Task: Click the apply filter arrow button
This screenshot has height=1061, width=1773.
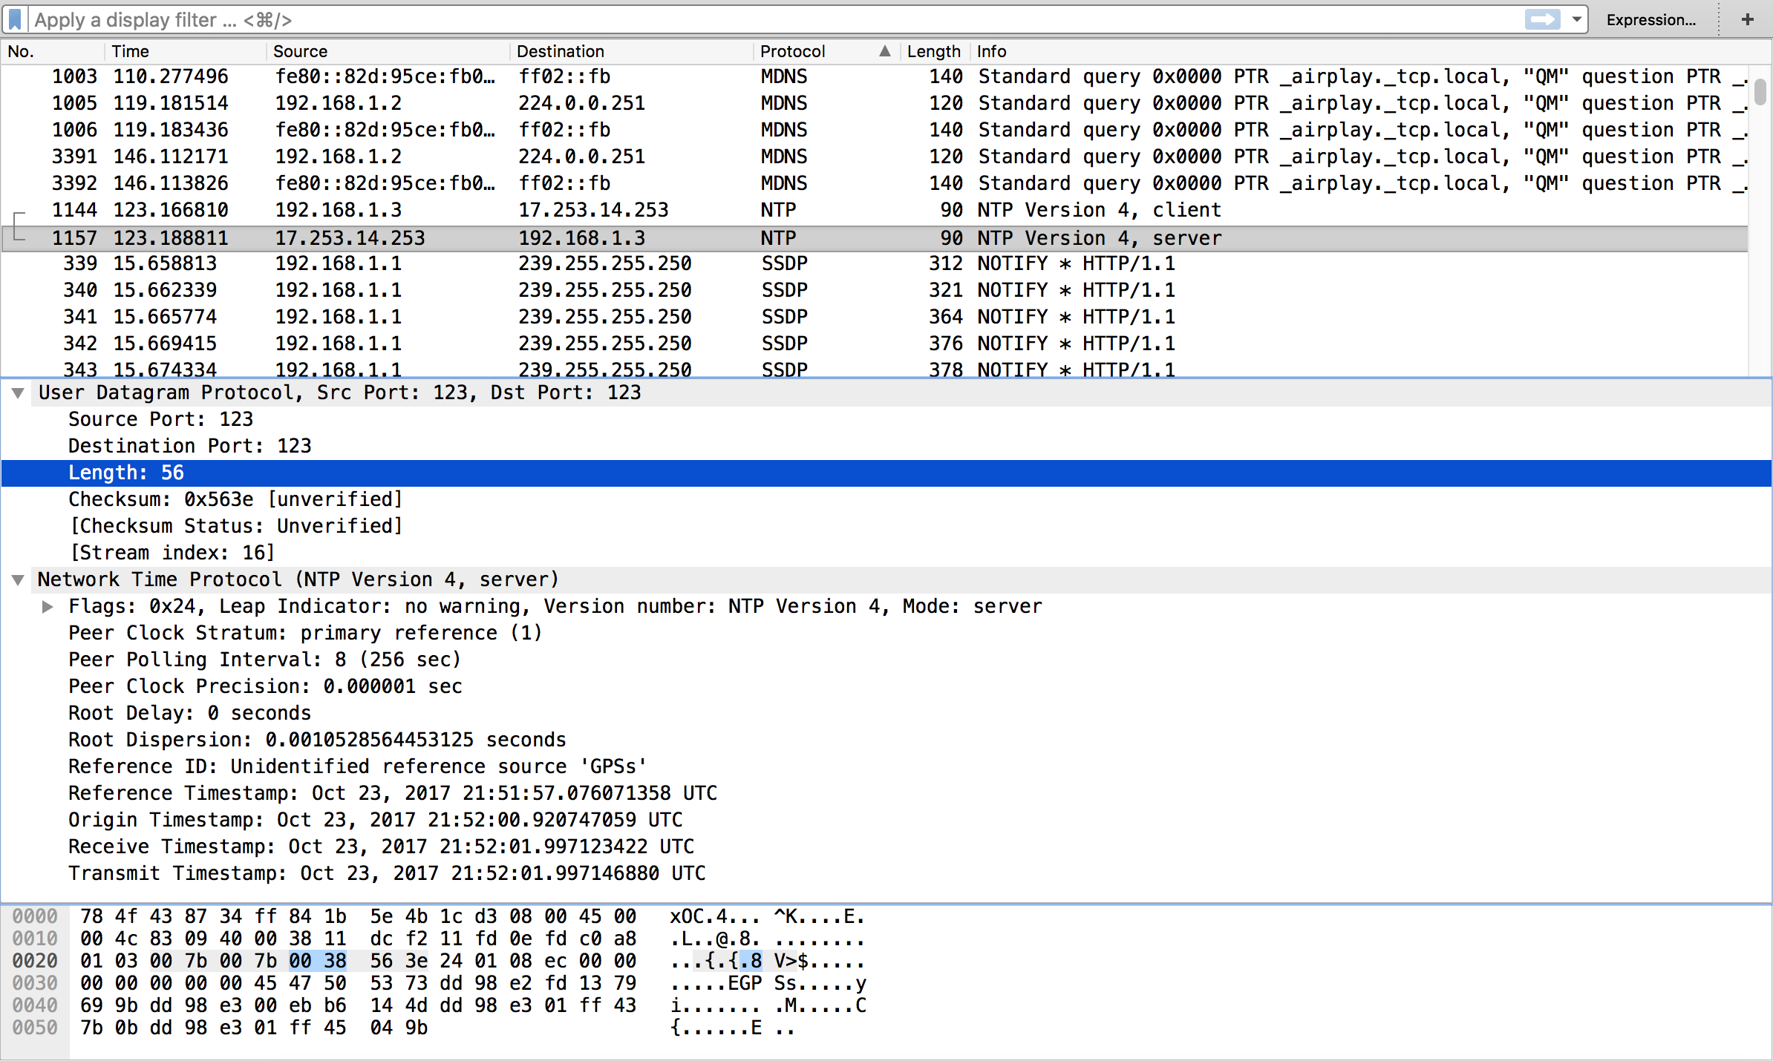Action: tap(1542, 19)
